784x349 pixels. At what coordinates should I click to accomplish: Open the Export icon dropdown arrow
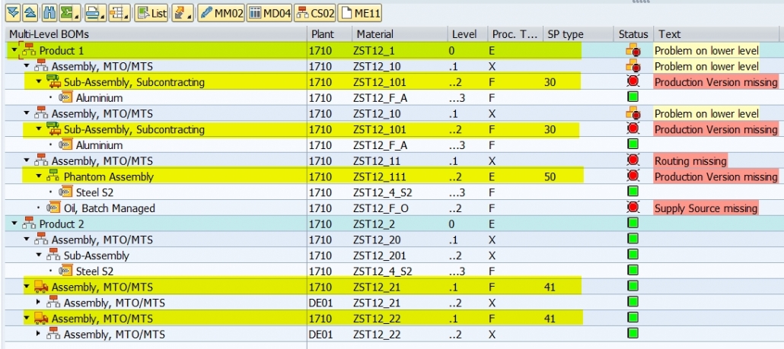(190, 17)
